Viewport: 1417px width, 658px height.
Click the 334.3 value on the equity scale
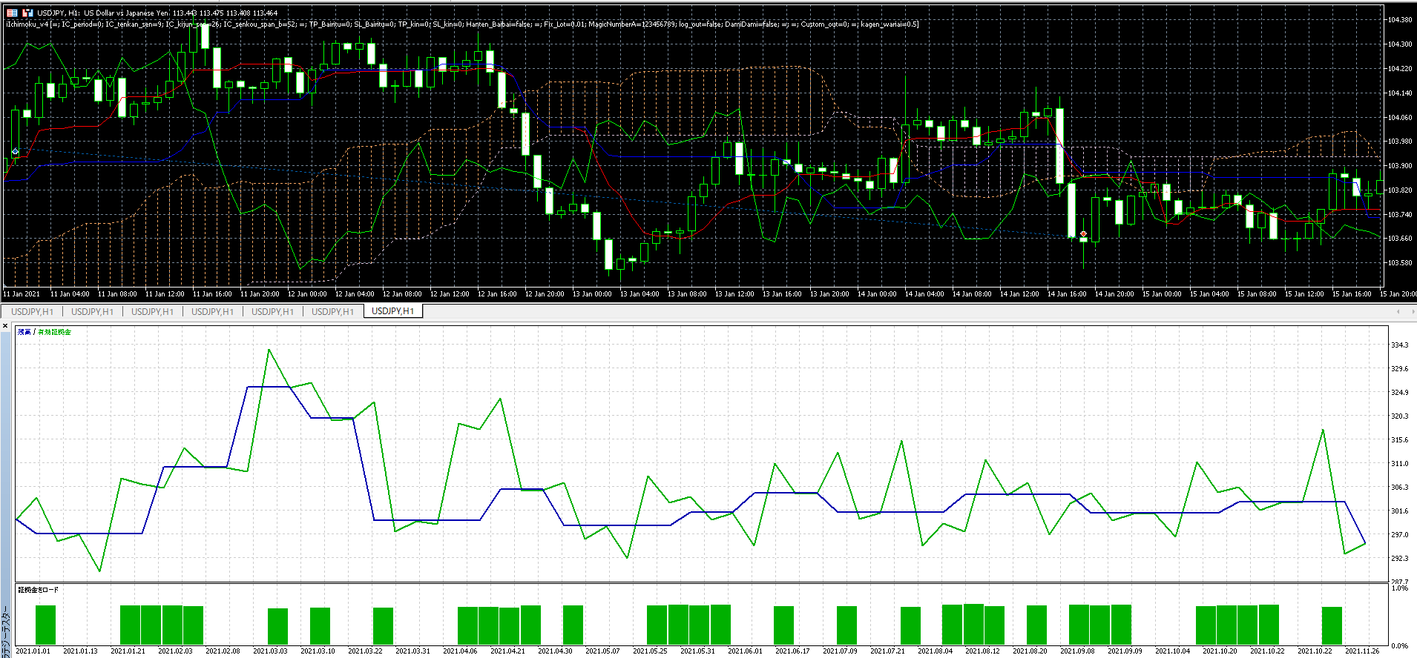(1399, 345)
